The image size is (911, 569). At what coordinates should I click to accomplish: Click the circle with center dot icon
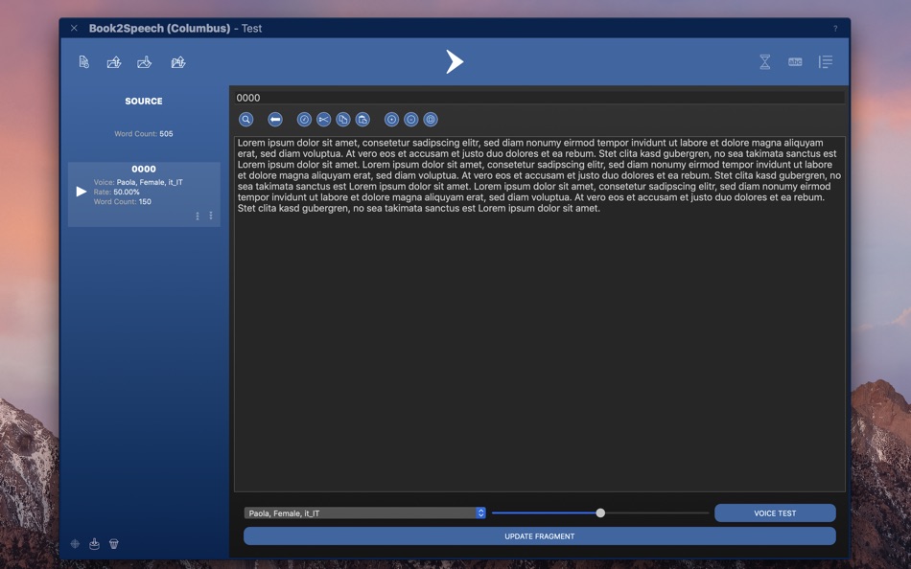coord(391,120)
